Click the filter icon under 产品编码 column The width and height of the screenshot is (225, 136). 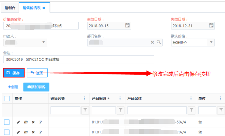tap(121, 110)
